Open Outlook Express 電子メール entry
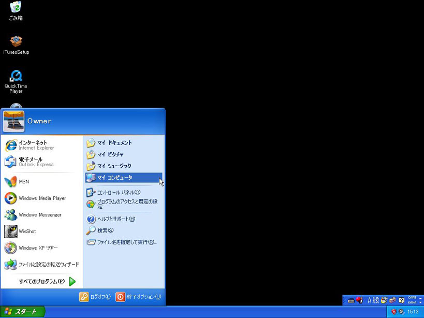The height and width of the screenshot is (318, 424). 42,162
